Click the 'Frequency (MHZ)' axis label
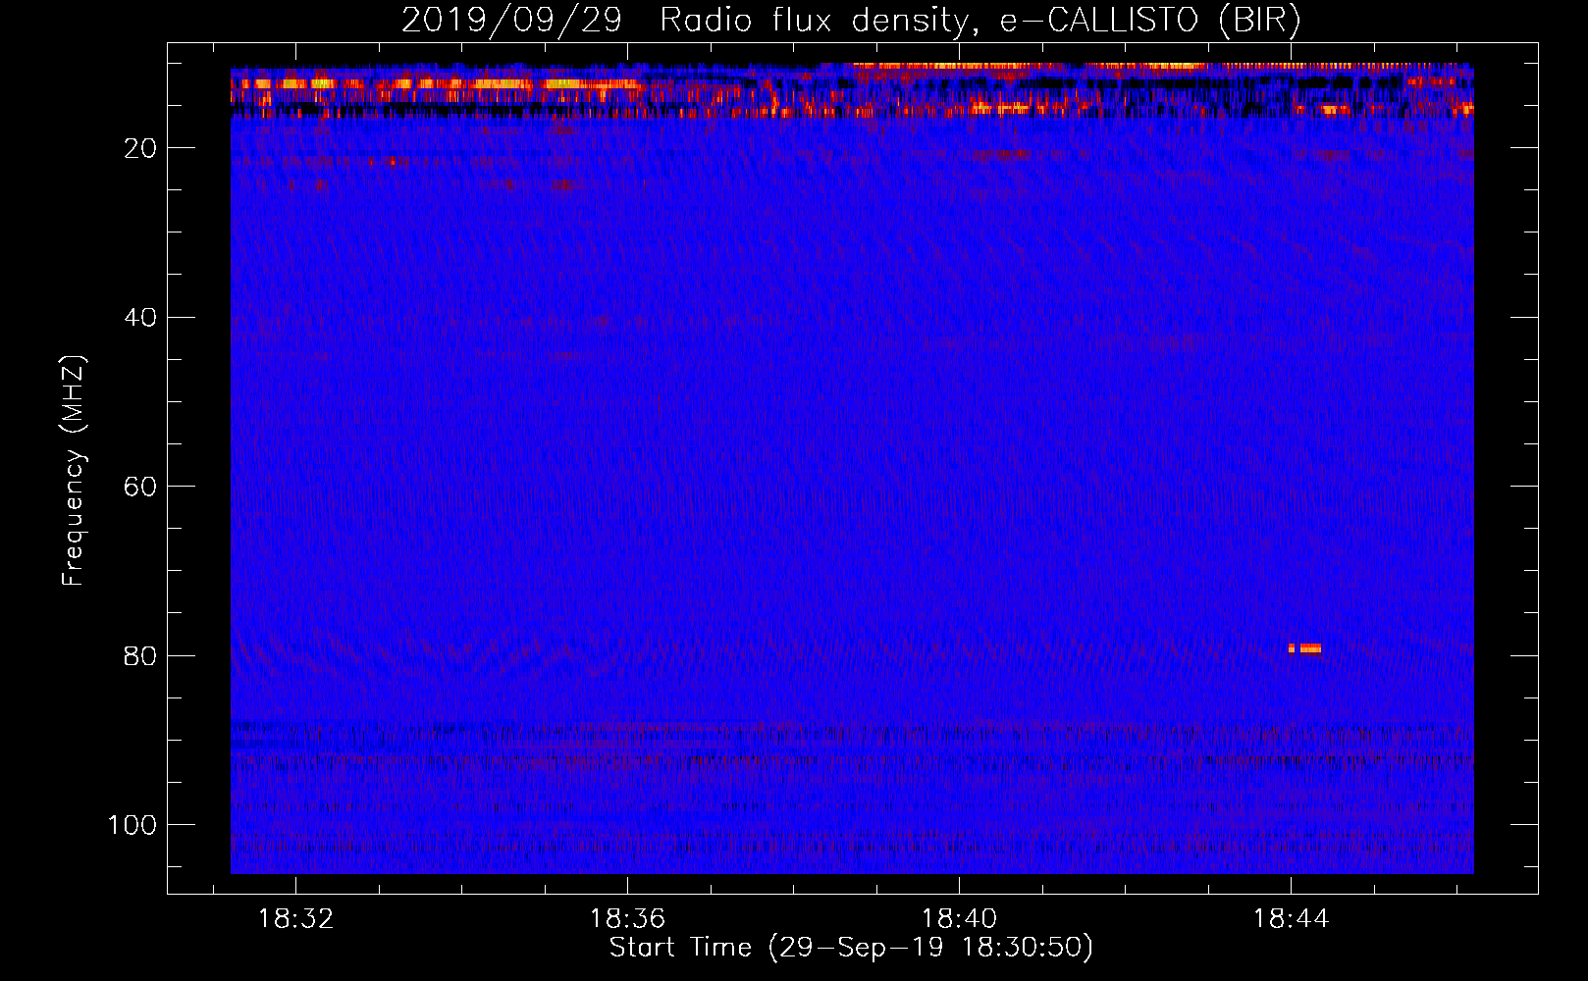The image size is (1588, 981). click(74, 471)
